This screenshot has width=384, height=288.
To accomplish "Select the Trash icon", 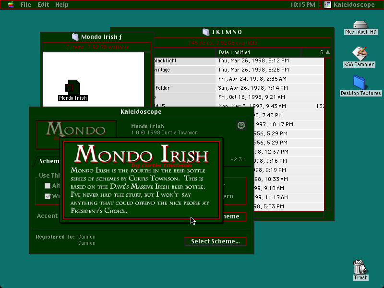I will pyautogui.click(x=360, y=270).
